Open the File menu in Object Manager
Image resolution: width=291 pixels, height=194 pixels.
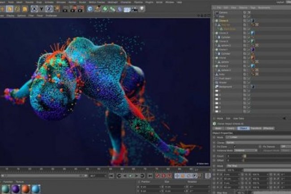pos(218,7)
